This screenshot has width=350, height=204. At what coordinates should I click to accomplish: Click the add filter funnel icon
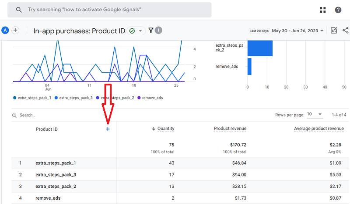point(151,31)
